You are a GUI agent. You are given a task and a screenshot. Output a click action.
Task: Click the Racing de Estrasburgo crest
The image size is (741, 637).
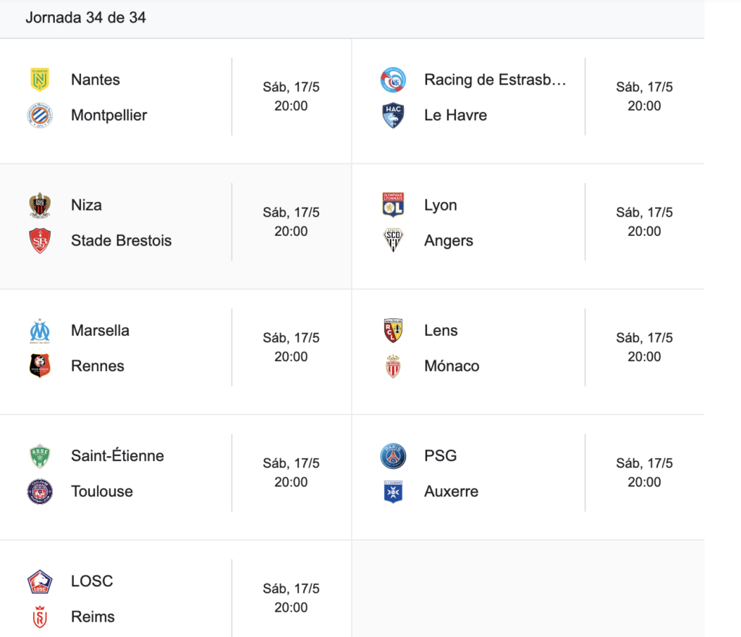click(x=393, y=80)
